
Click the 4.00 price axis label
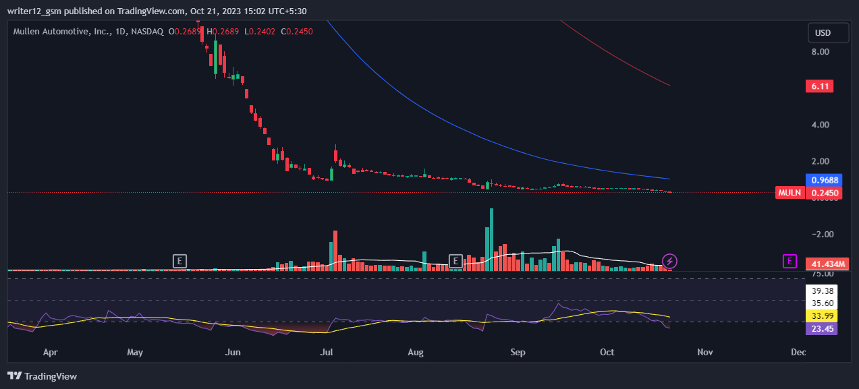(821, 125)
